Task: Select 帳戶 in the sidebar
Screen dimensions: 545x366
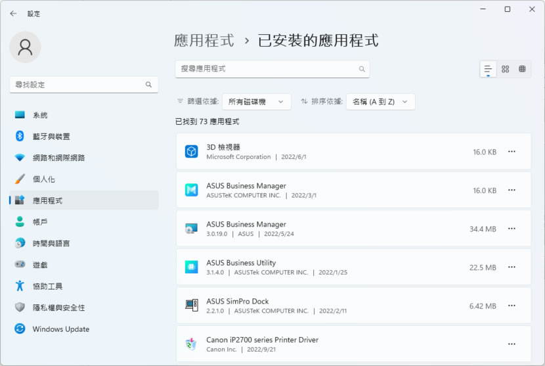Action: [84, 222]
